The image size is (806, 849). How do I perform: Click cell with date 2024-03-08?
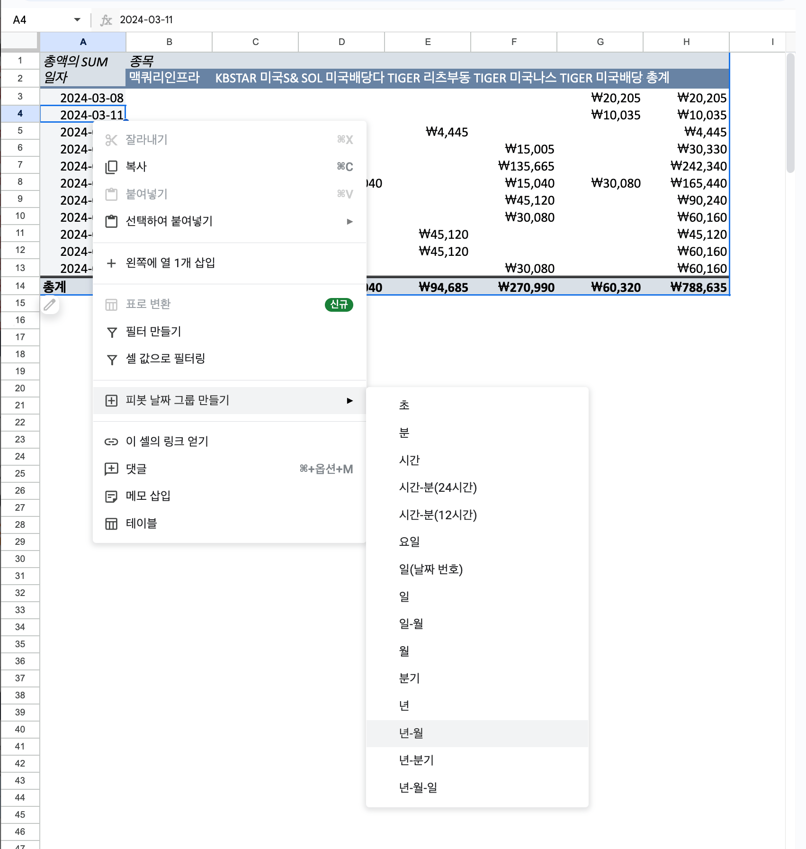point(83,98)
